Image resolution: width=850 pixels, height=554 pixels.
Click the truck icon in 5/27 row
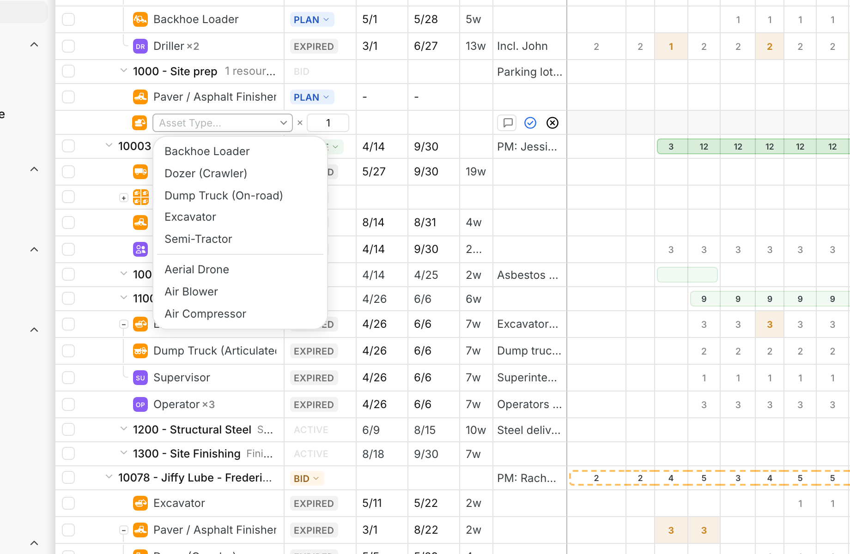[140, 172]
